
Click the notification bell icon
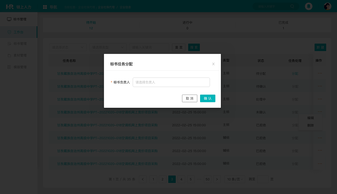click(x=308, y=6)
